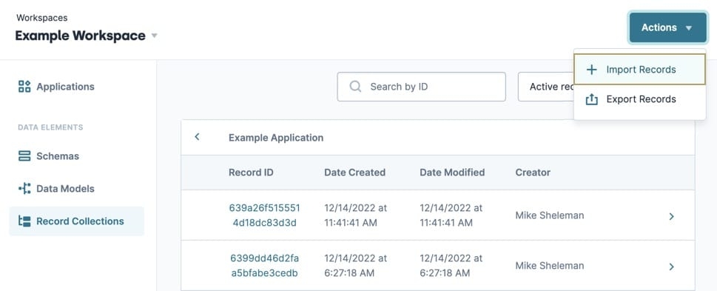Click Mike Sheleman in the 6:27:18 AM row
The height and width of the screenshot is (291, 717).
550,266
